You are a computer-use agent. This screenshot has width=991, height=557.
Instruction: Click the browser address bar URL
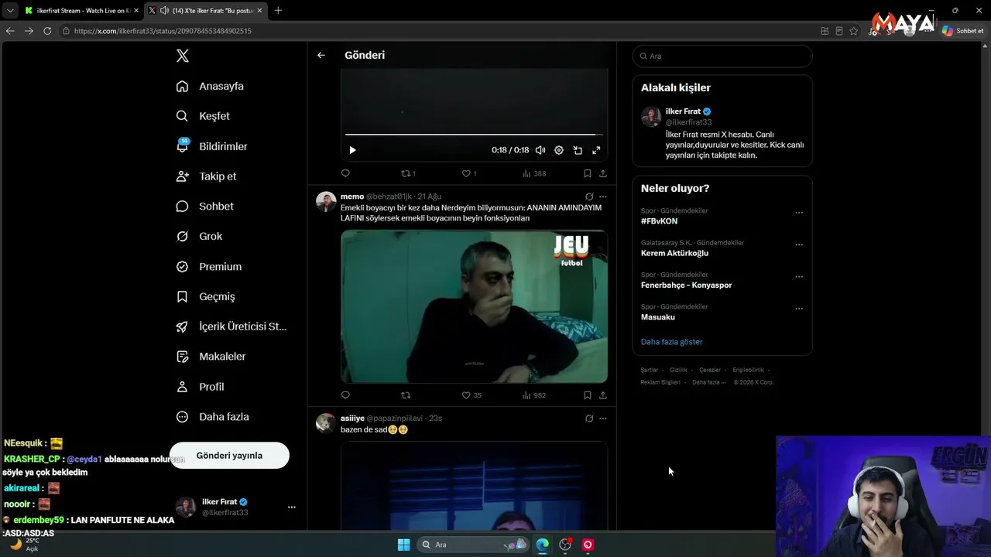pos(163,31)
